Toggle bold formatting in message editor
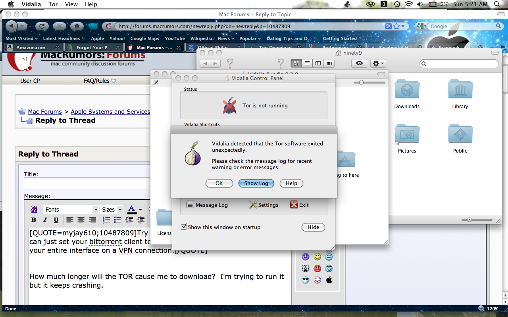508x317 pixels. 34,220
